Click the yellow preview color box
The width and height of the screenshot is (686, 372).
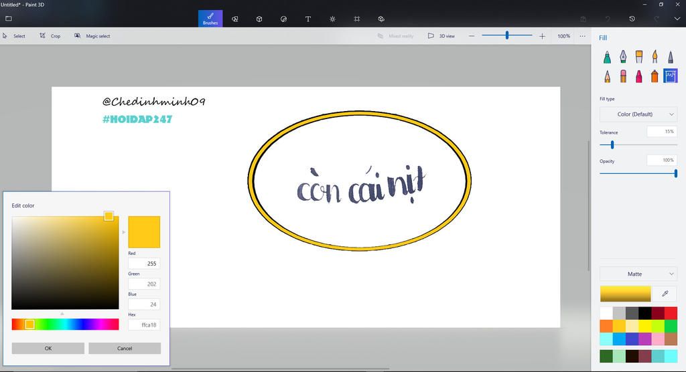click(144, 231)
